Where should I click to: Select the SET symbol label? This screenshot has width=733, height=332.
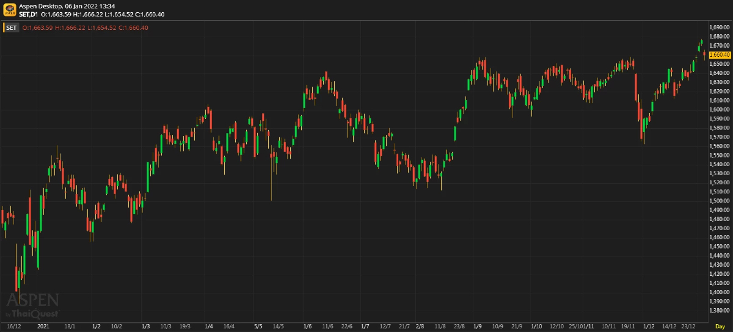[x=12, y=27]
